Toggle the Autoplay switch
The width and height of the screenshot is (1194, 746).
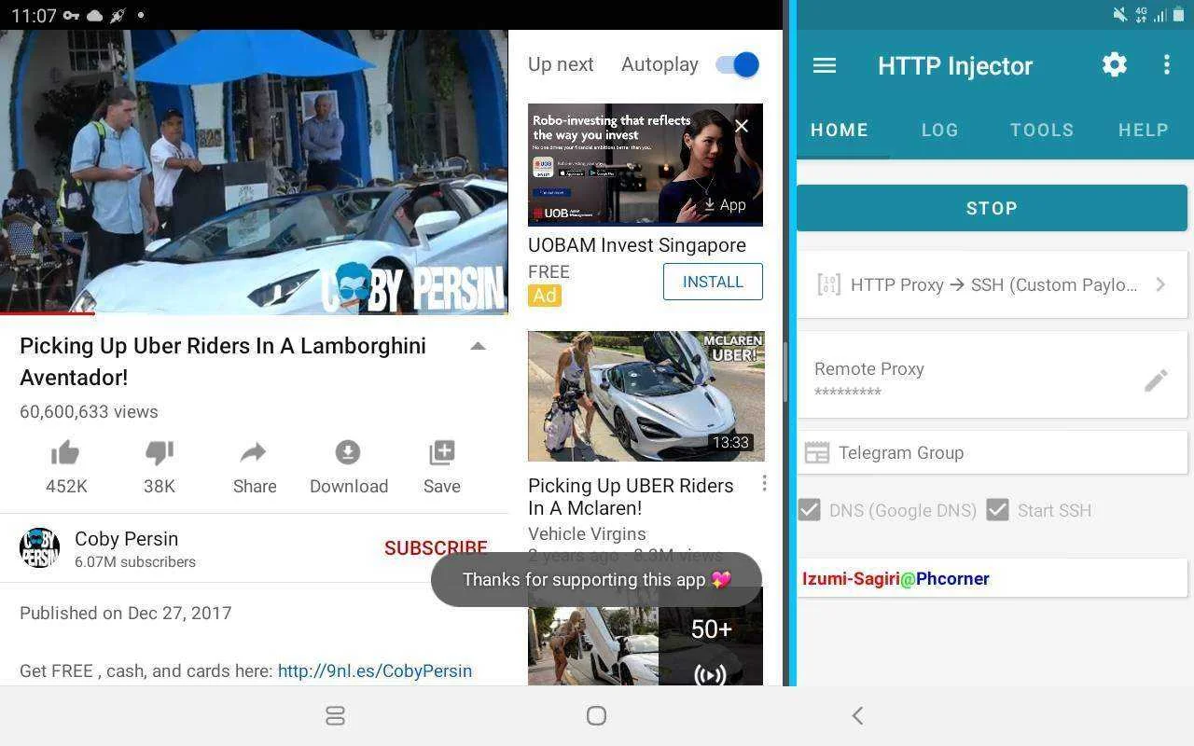(x=737, y=64)
